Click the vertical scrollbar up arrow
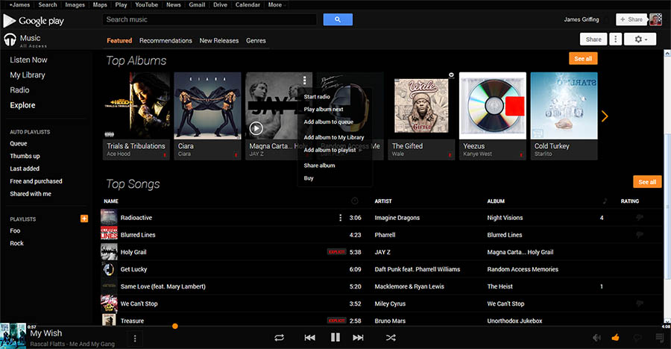 click(x=667, y=53)
